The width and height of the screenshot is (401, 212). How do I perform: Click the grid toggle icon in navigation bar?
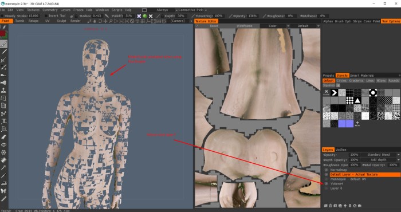point(143,21)
